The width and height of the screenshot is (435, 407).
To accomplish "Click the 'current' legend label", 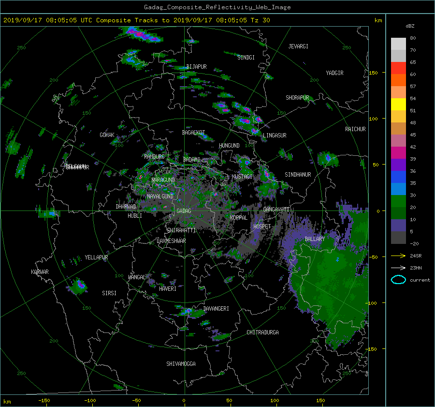I will [420, 280].
